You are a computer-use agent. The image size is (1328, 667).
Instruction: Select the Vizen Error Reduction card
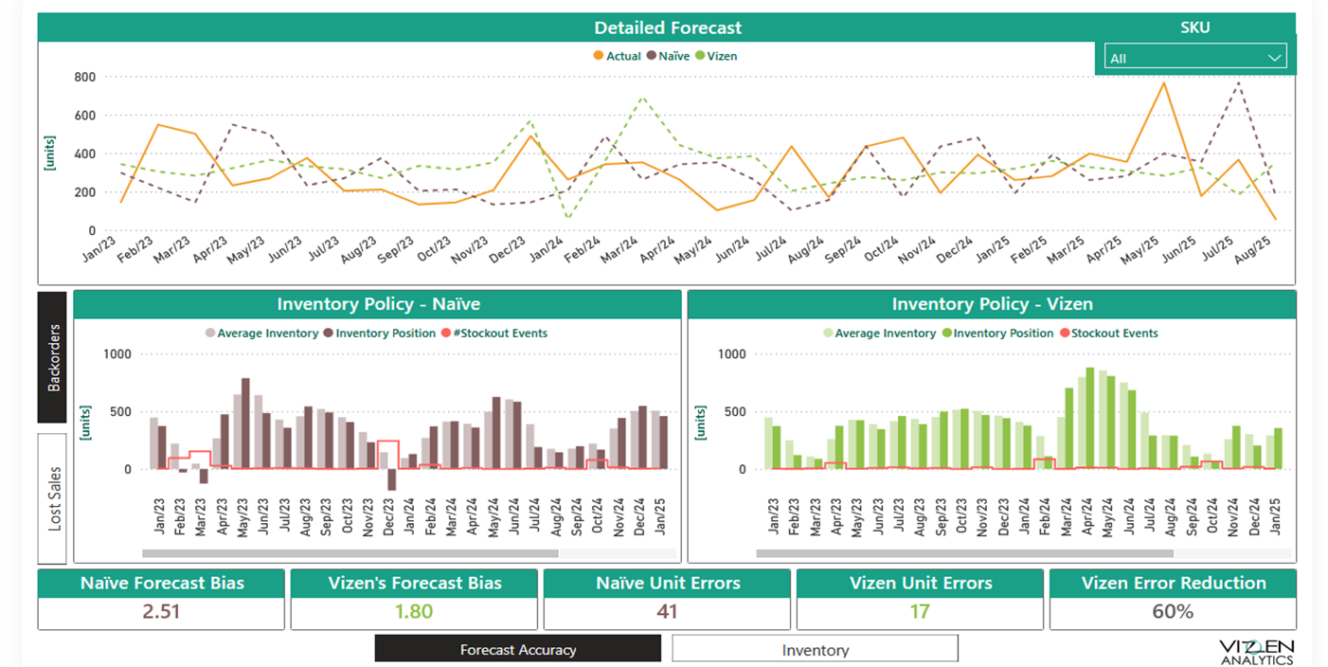(x=1171, y=599)
